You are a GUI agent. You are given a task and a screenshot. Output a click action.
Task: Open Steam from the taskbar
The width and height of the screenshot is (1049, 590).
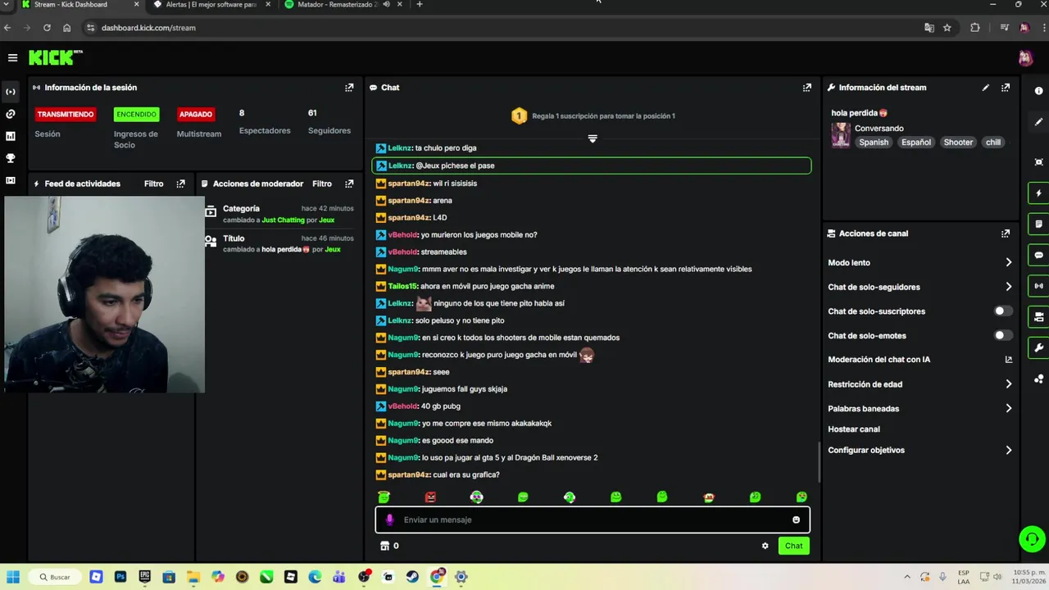pyautogui.click(x=412, y=577)
